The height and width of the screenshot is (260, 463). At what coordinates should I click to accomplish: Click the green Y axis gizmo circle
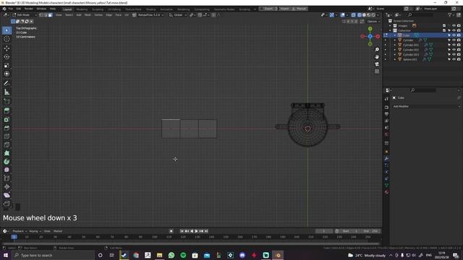(370, 29)
